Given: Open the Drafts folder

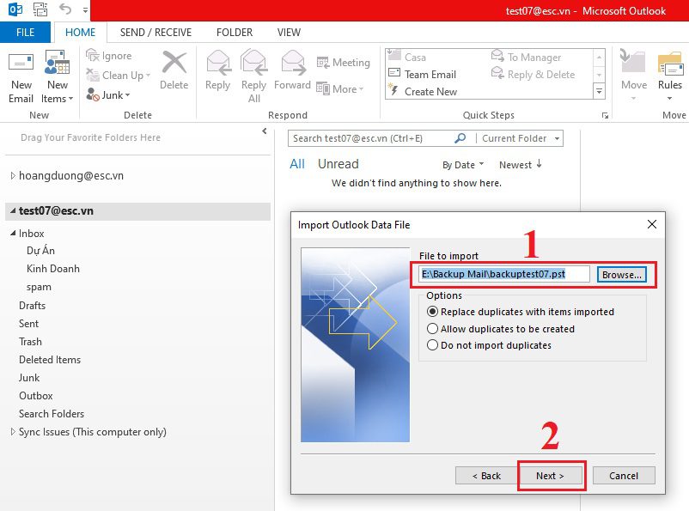Looking at the screenshot, I should coord(32,306).
